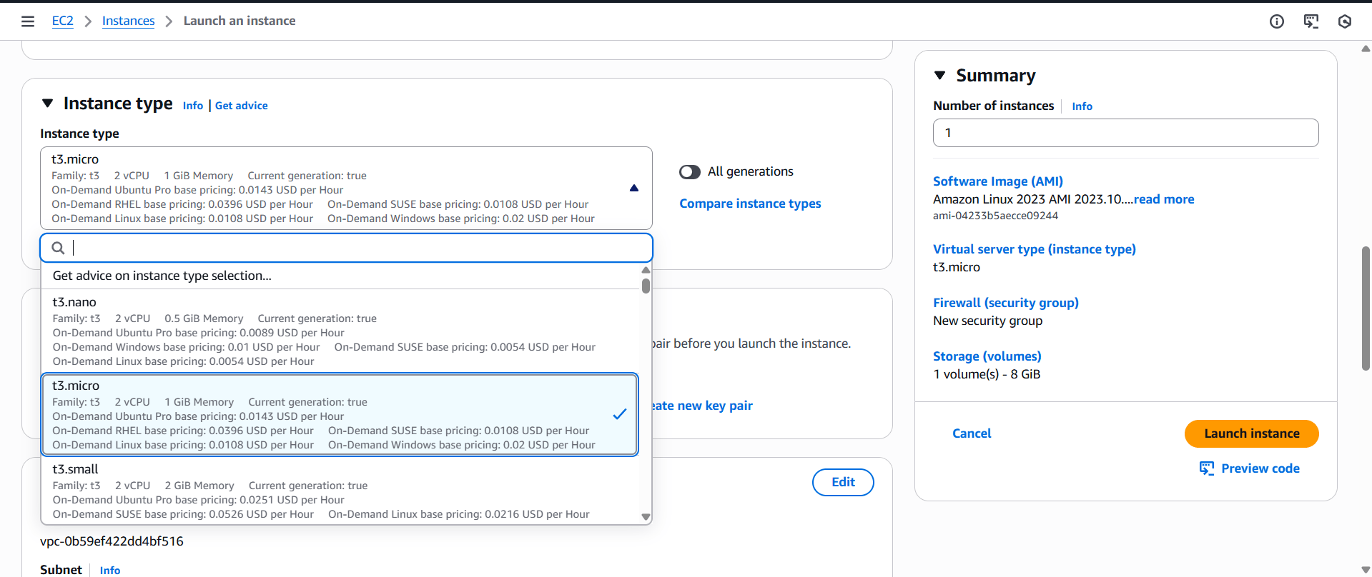This screenshot has width=1372, height=577.
Task: Click the page scroll down arrow
Action: click(x=1366, y=570)
